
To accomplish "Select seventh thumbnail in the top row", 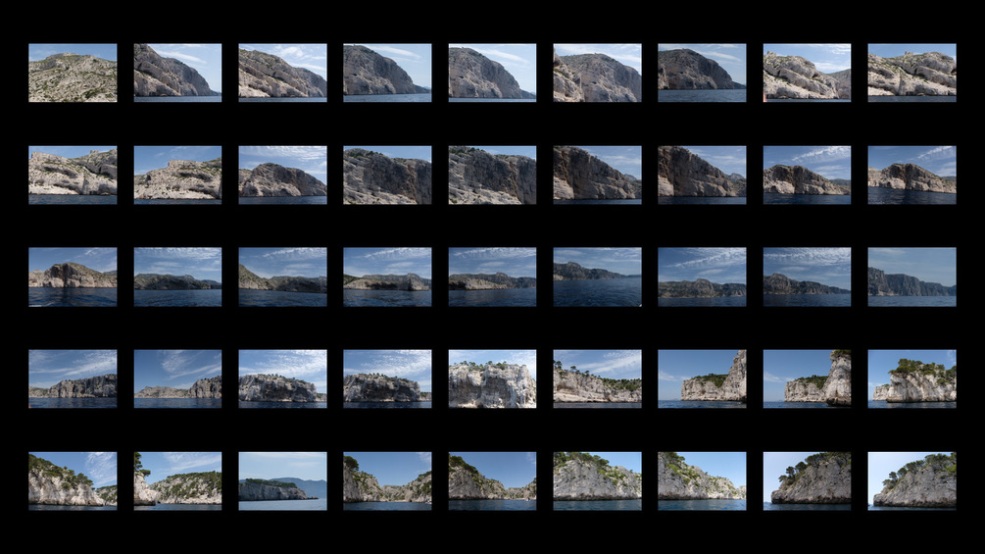I will coord(703,73).
